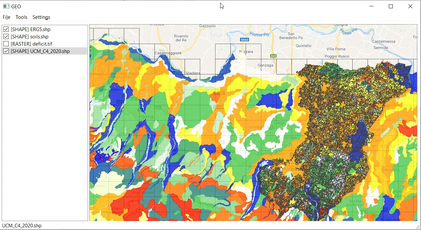The width and height of the screenshot is (421, 230).
Task: Uncheck the UCM_C4_2020.shp layer checkbox
Action: point(6,51)
